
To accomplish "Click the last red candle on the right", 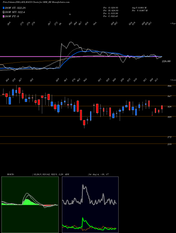I will pos(162,107).
